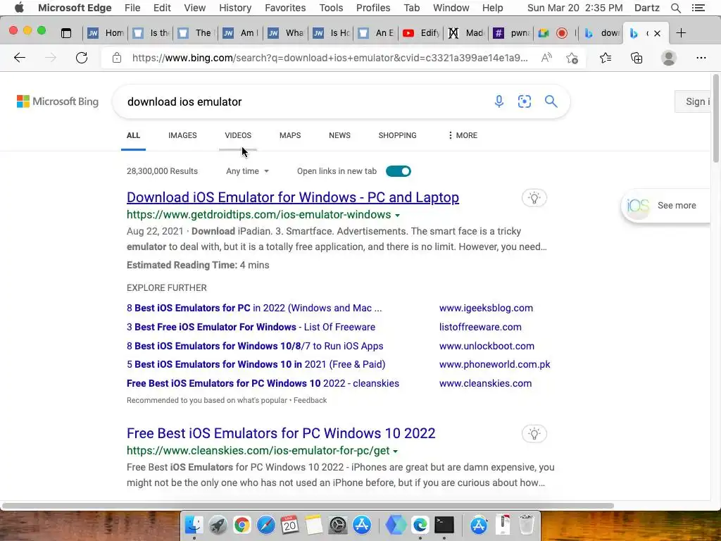Open the Apple menu
The height and width of the screenshot is (541, 721).
19,8
